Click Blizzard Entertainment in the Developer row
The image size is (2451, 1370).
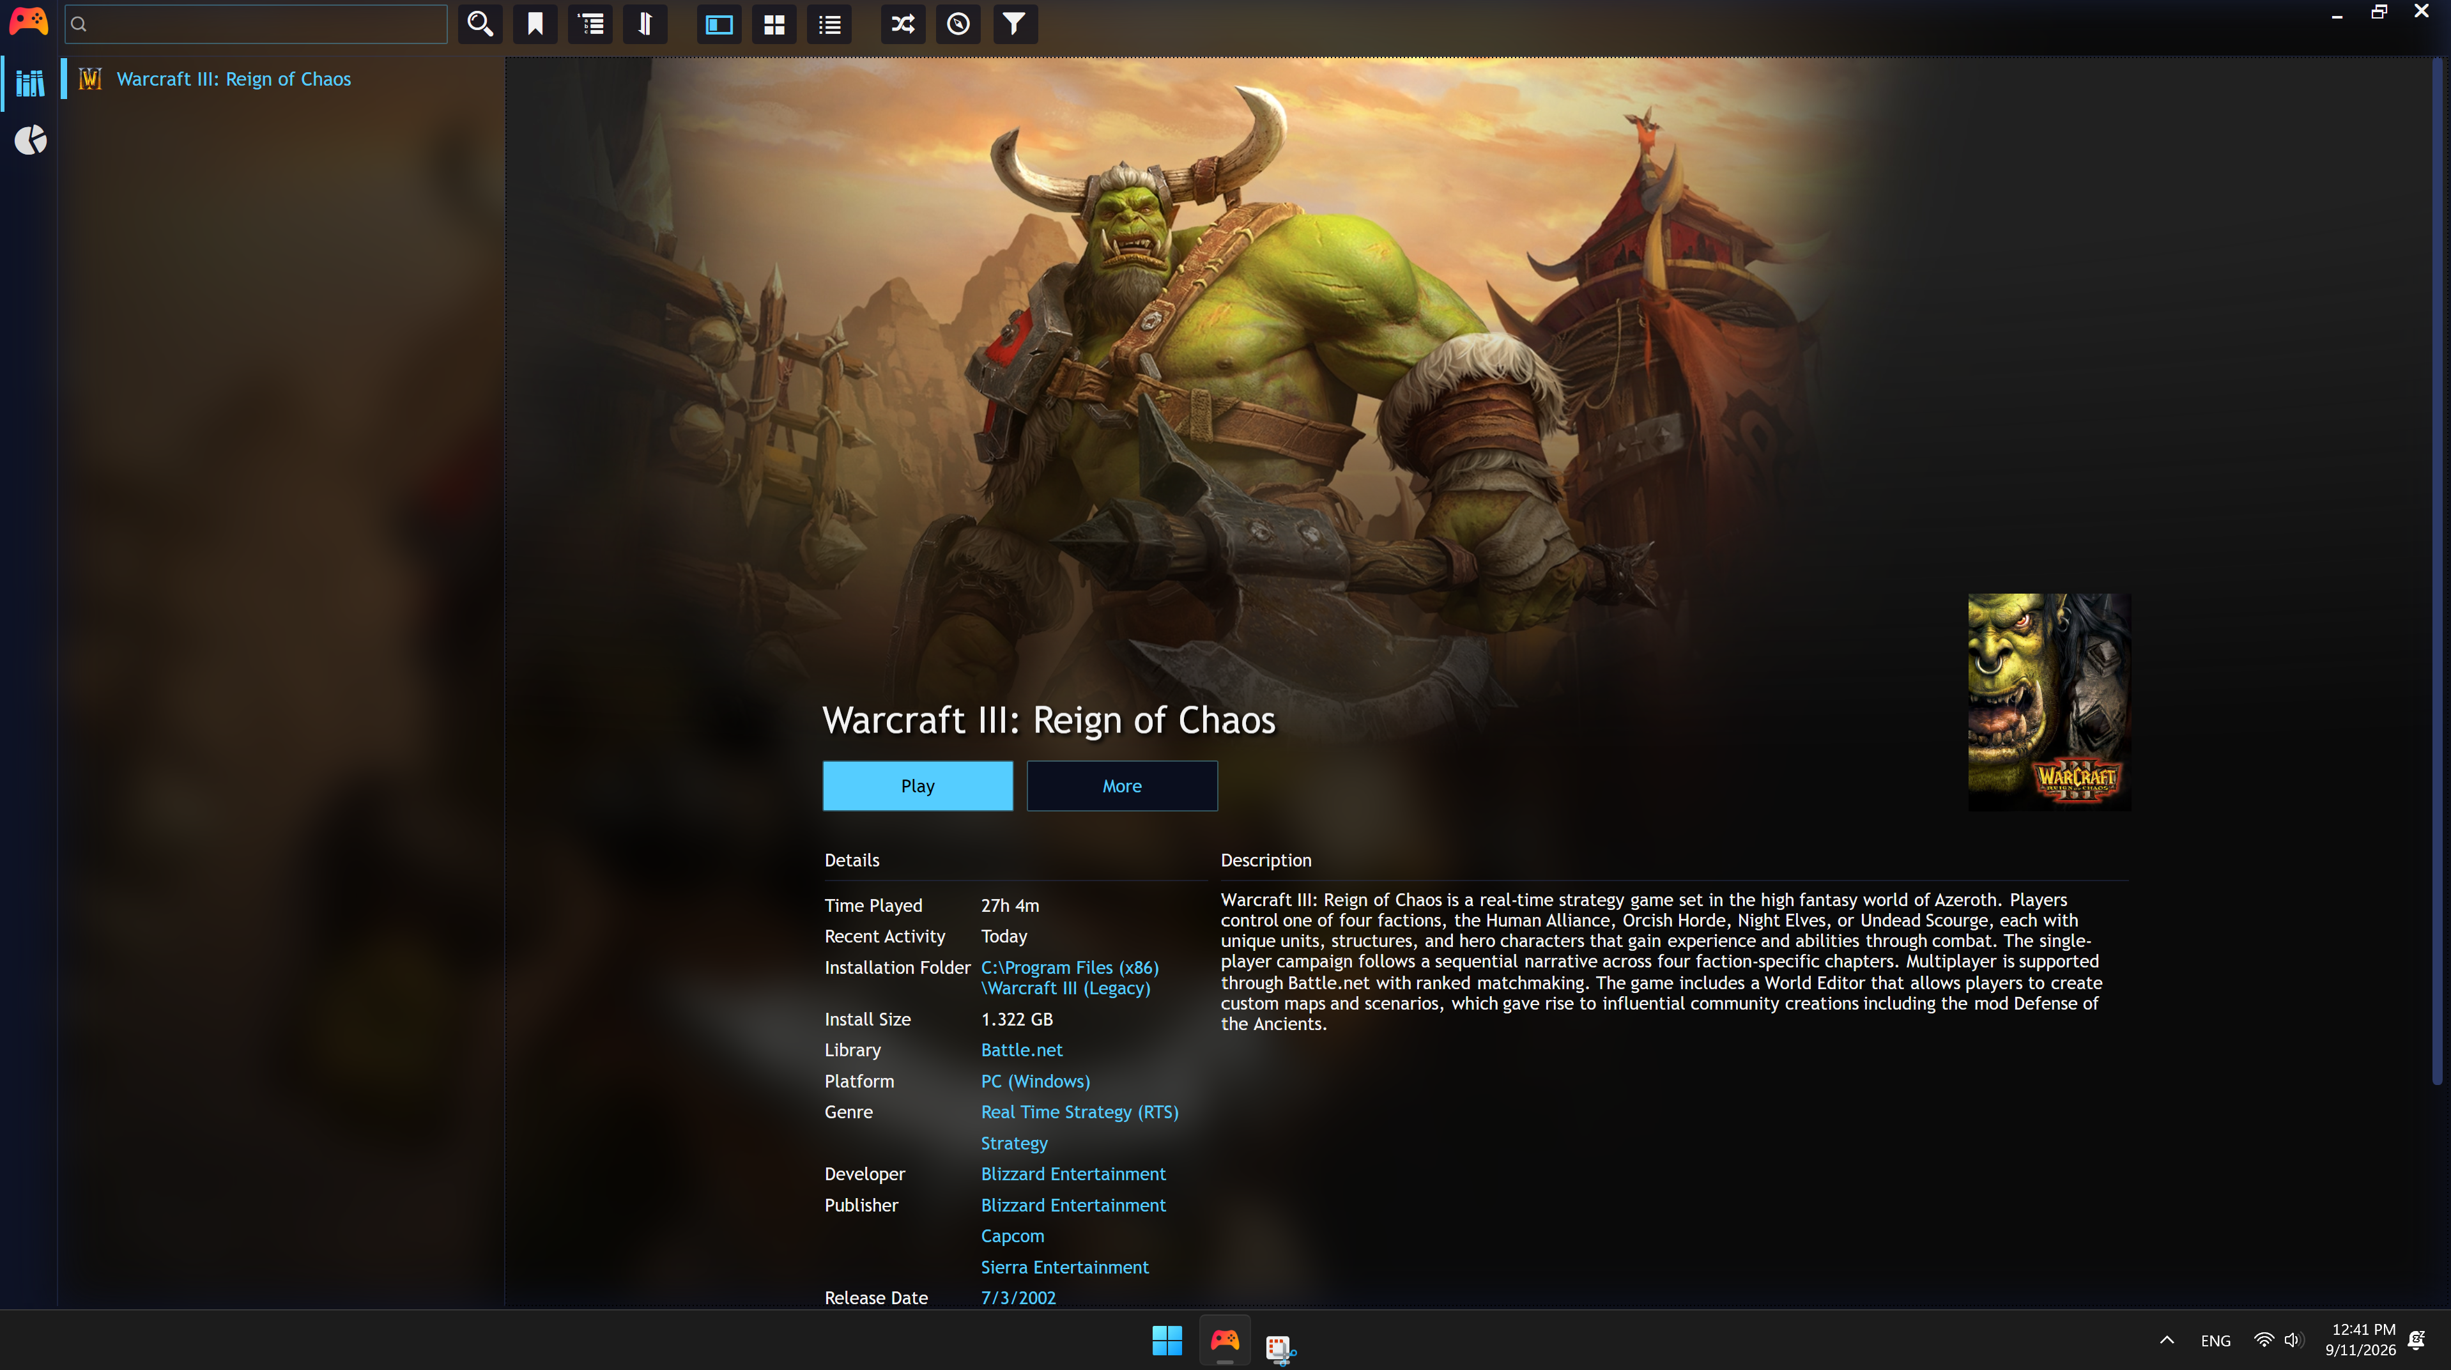click(1073, 1174)
